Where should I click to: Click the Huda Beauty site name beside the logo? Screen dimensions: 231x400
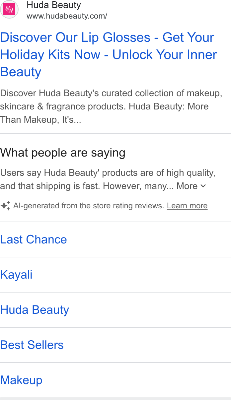54,5
